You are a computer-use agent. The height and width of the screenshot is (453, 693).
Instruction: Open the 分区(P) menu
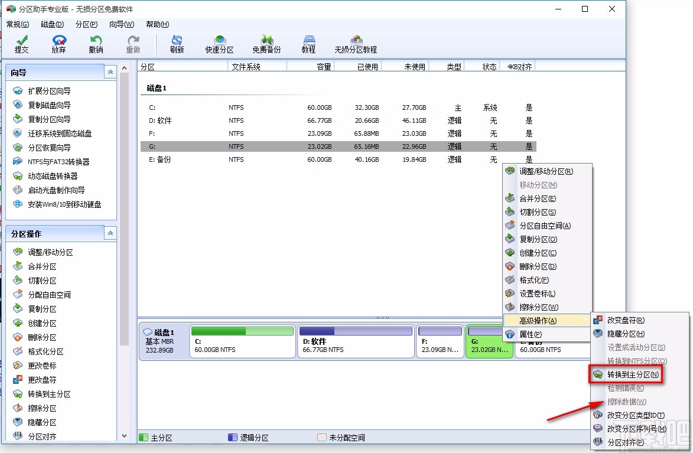tap(86, 24)
